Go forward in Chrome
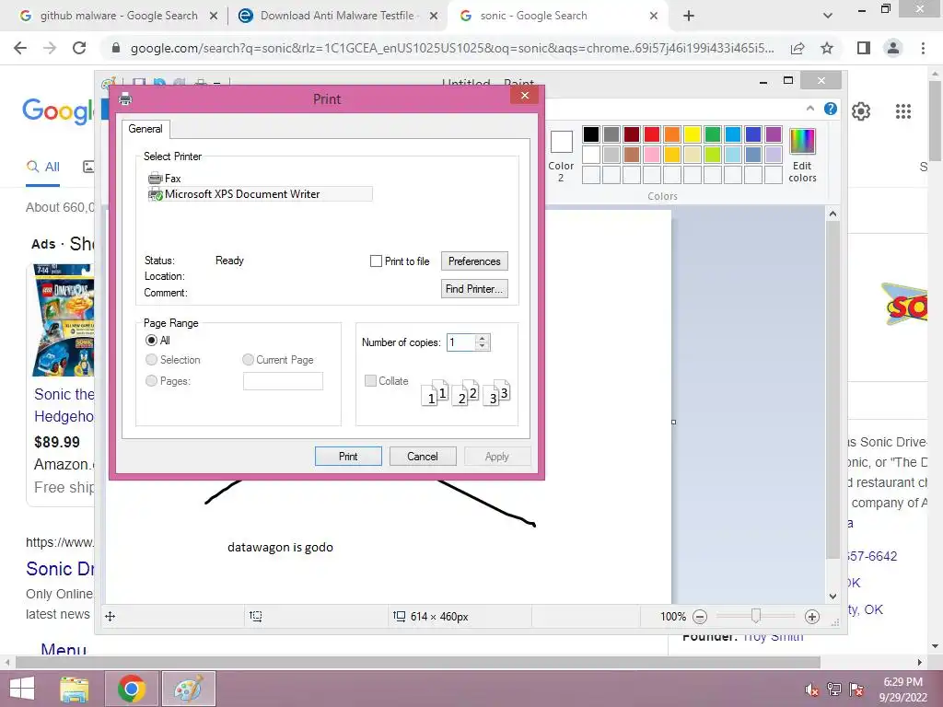Image resolution: width=943 pixels, height=707 pixels. 50,48
